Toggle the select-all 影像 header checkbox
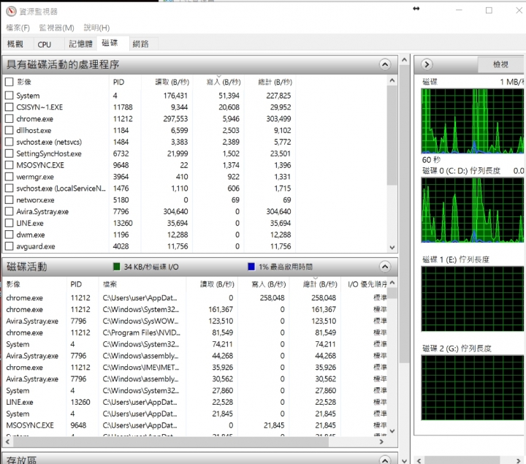526x464 pixels. 9,82
